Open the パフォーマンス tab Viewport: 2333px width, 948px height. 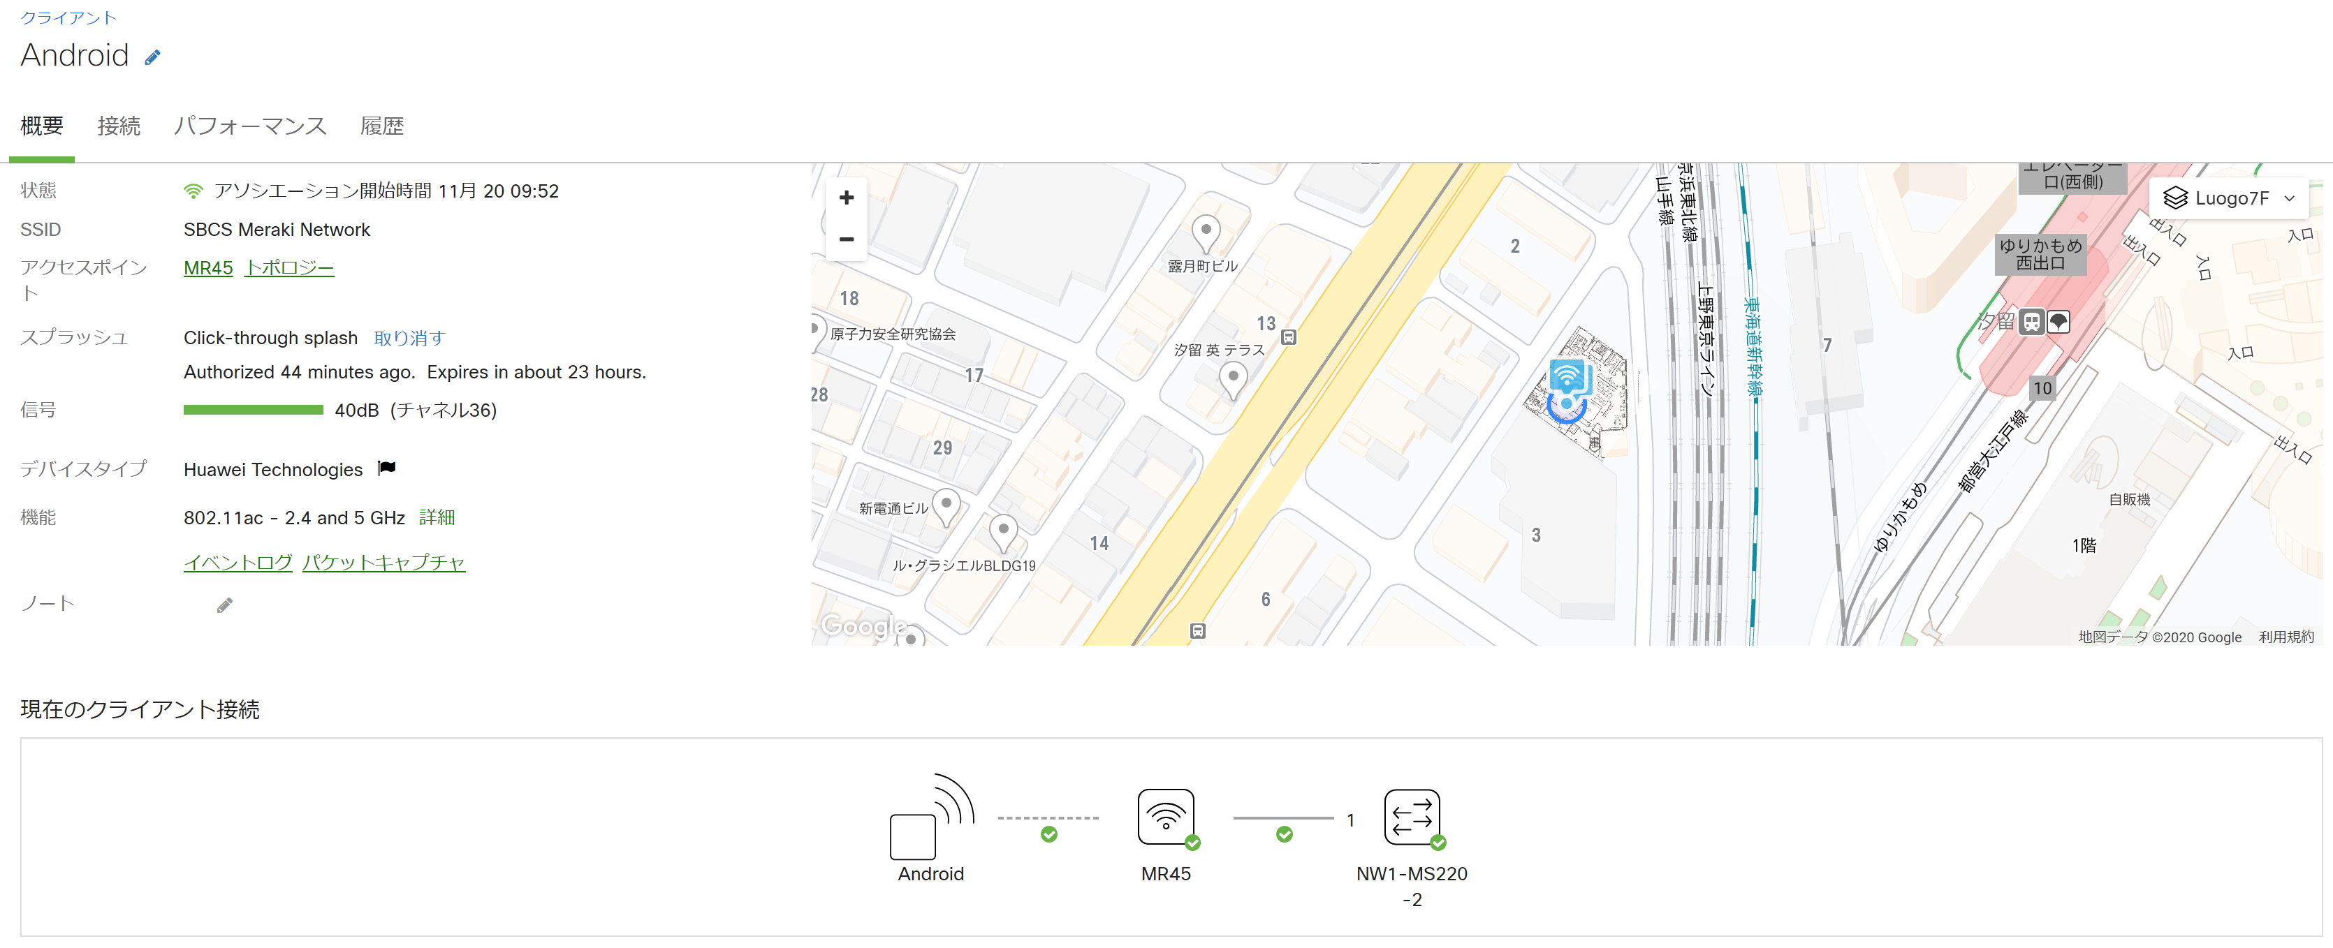point(250,126)
